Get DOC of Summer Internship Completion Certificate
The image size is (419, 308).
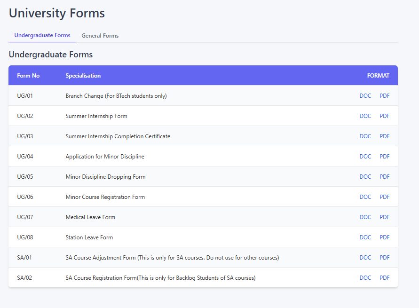coord(365,136)
